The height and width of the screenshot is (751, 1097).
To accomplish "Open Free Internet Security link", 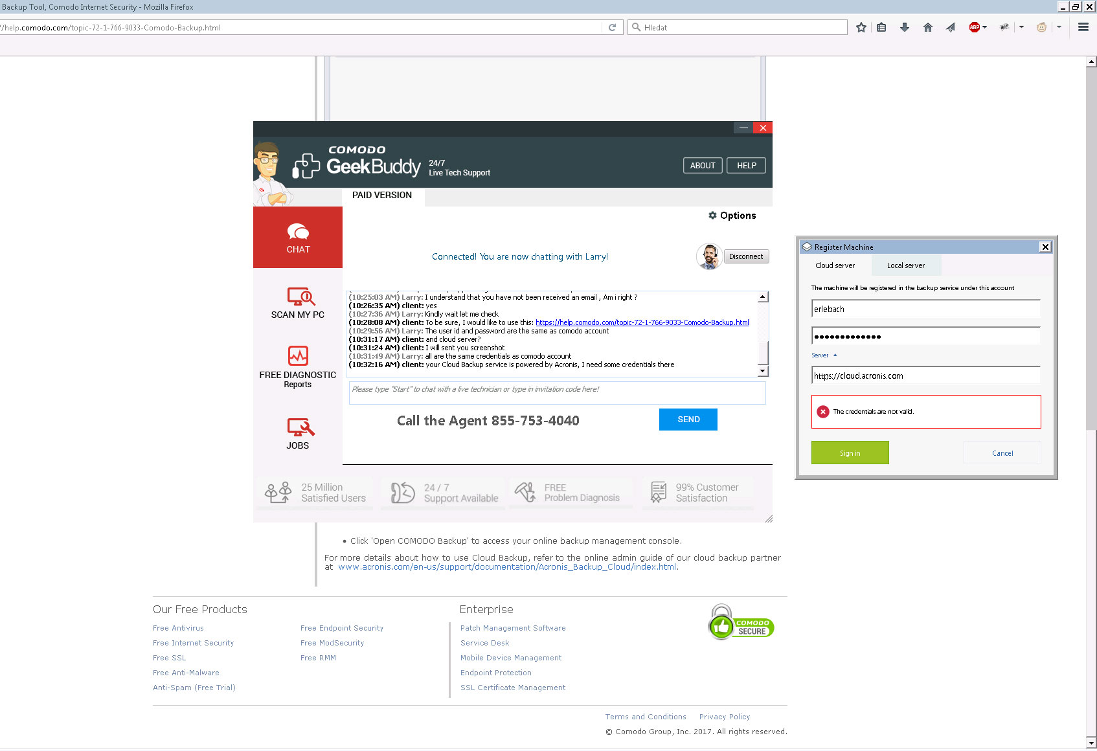I will click(x=193, y=643).
